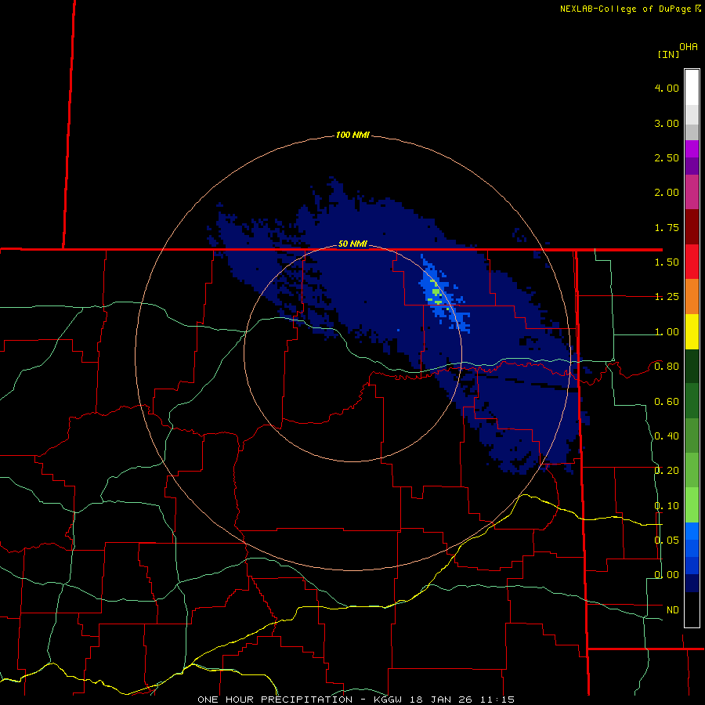Image resolution: width=705 pixels, height=705 pixels.
Task: Click the green peak precipitation cell on radar
Action: pos(436,292)
